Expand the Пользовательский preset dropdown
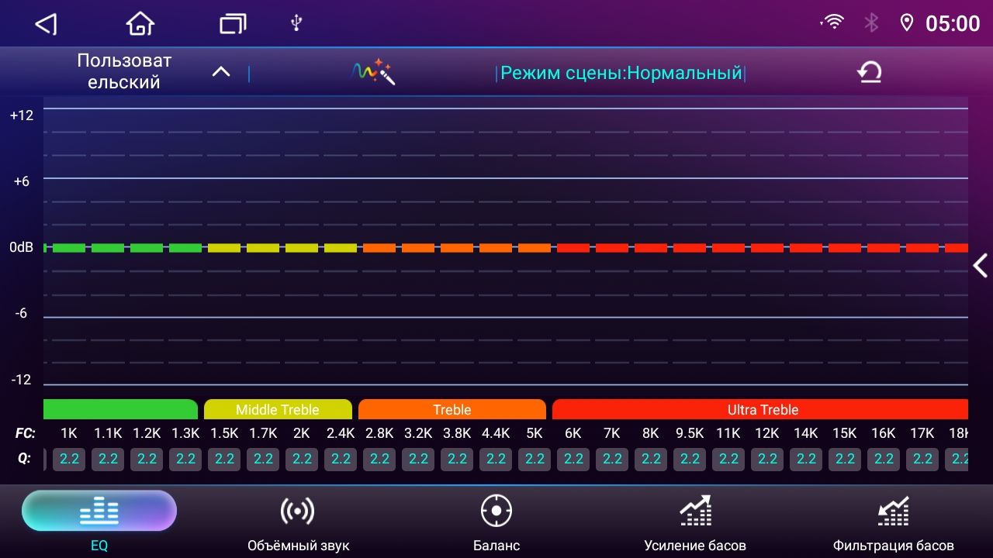Screen dimensions: 993x558 click(220, 71)
